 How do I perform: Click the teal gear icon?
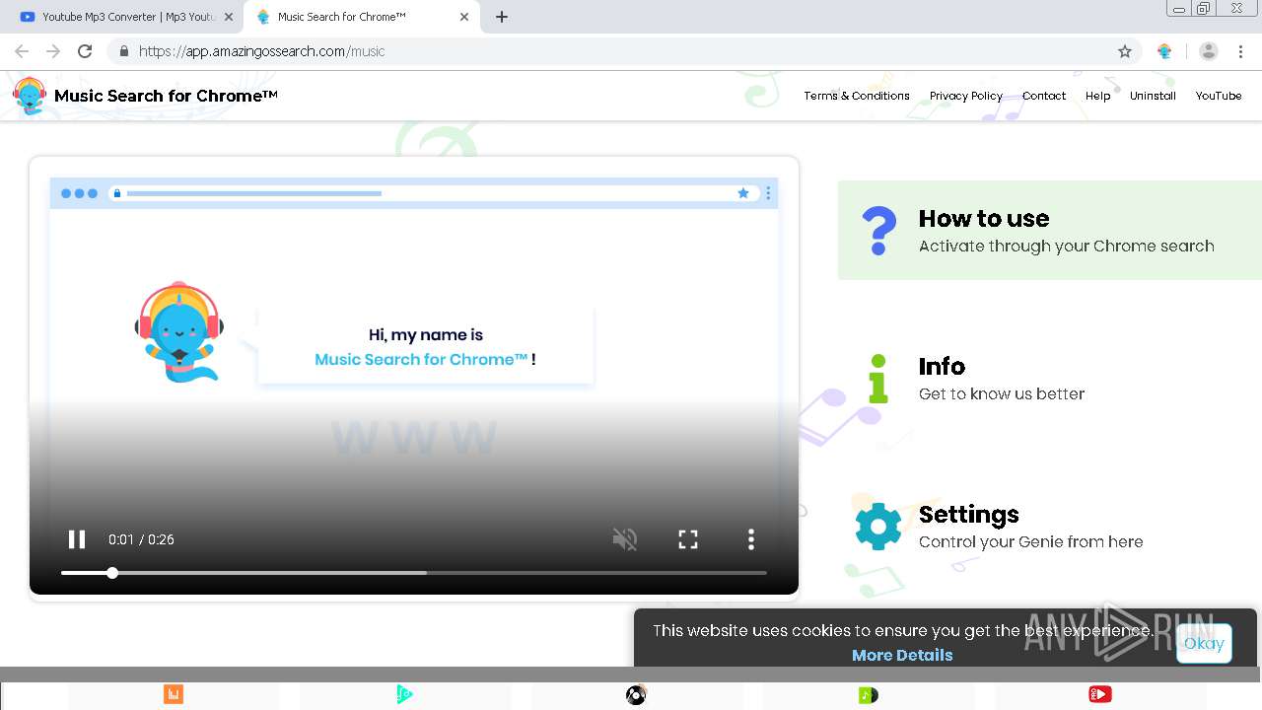(878, 527)
